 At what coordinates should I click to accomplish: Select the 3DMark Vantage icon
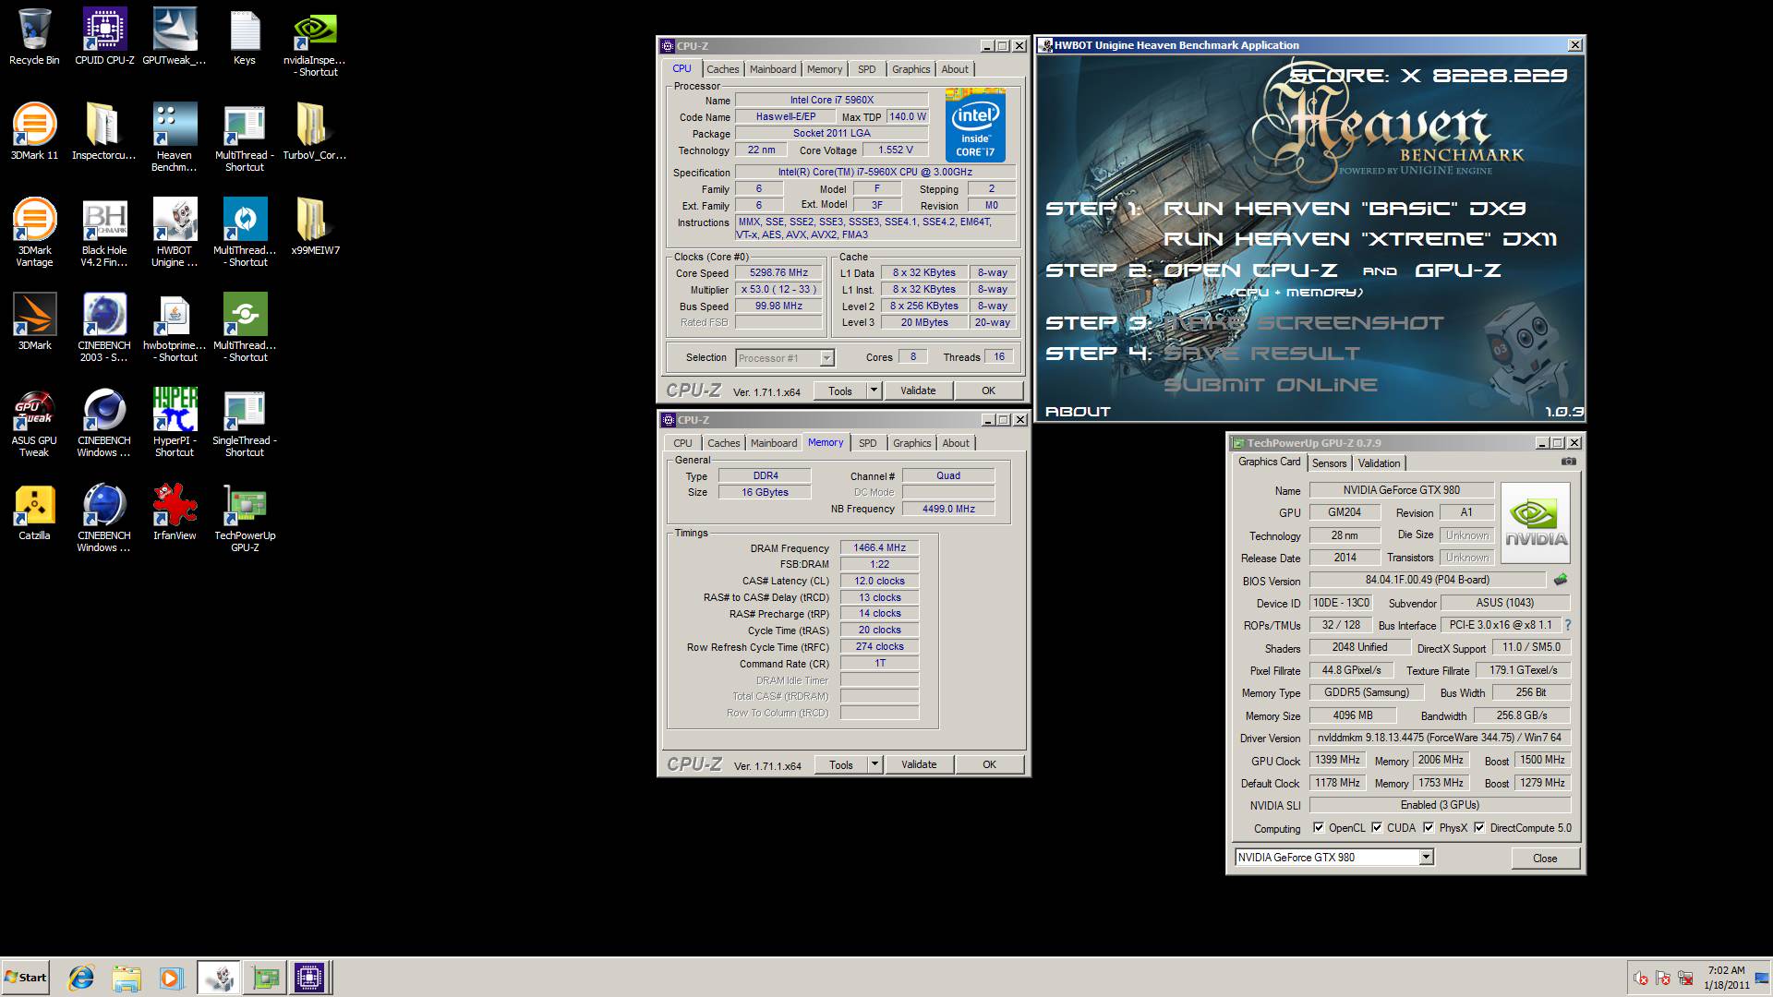tap(34, 233)
